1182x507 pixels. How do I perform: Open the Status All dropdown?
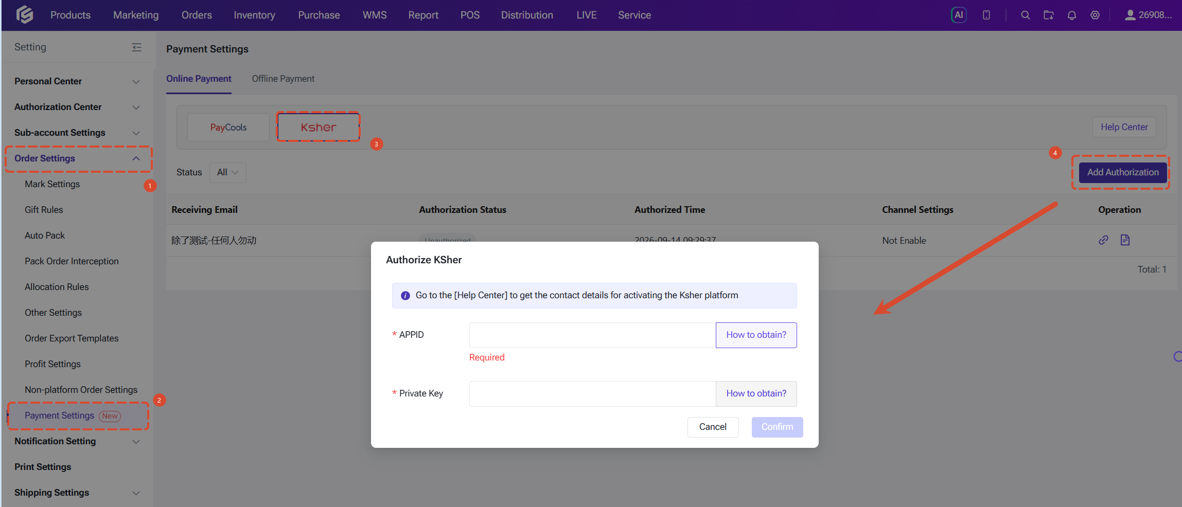227,172
